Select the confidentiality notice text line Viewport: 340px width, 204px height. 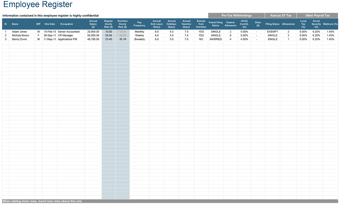tap(50, 16)
